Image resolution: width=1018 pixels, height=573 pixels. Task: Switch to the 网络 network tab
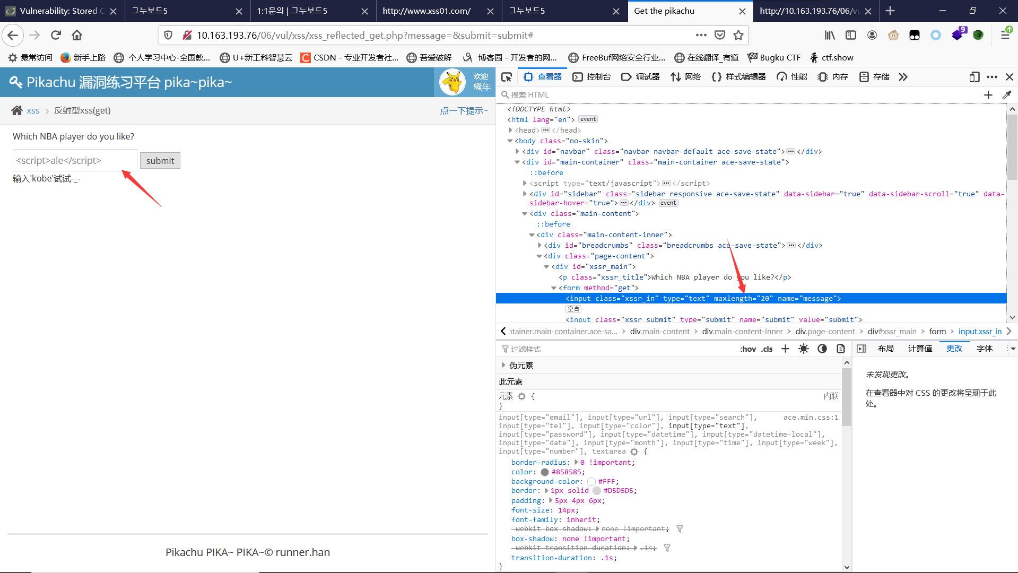click(686, 77)
